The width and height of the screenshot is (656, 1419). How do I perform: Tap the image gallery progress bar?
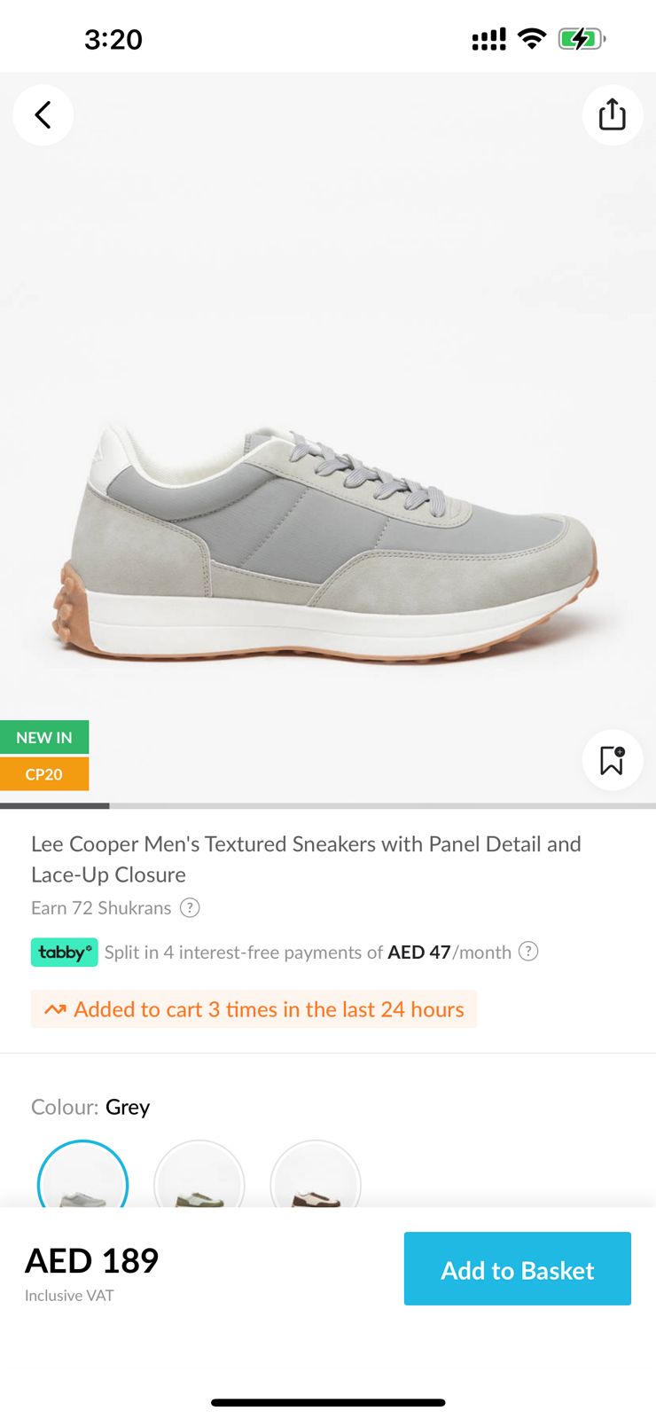(x=328, y=805)
